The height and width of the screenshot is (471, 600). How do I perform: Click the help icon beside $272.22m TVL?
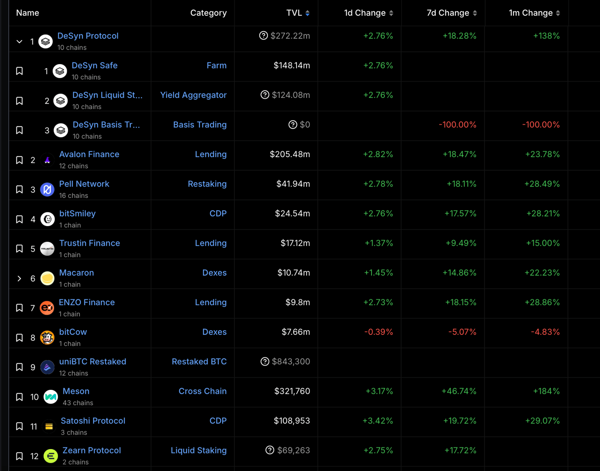click(x=264, y=36)
